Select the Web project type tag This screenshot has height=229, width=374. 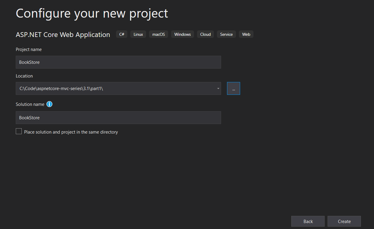click(246, 34)
